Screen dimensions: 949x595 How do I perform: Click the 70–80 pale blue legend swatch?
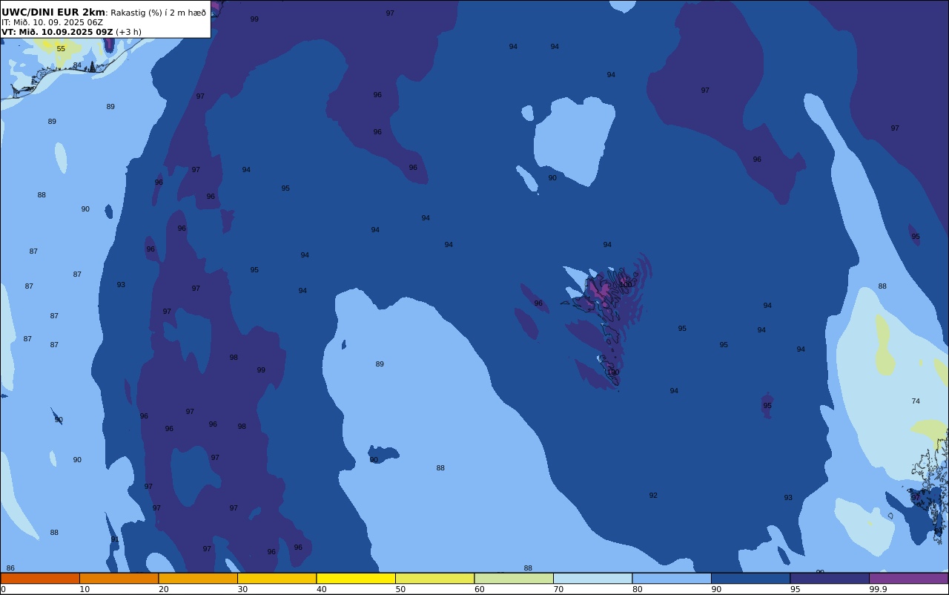pos(592,578)
